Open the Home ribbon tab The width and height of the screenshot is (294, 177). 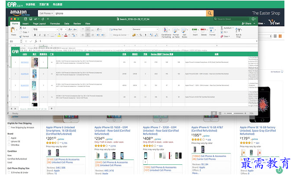click(x=15, y=24)
